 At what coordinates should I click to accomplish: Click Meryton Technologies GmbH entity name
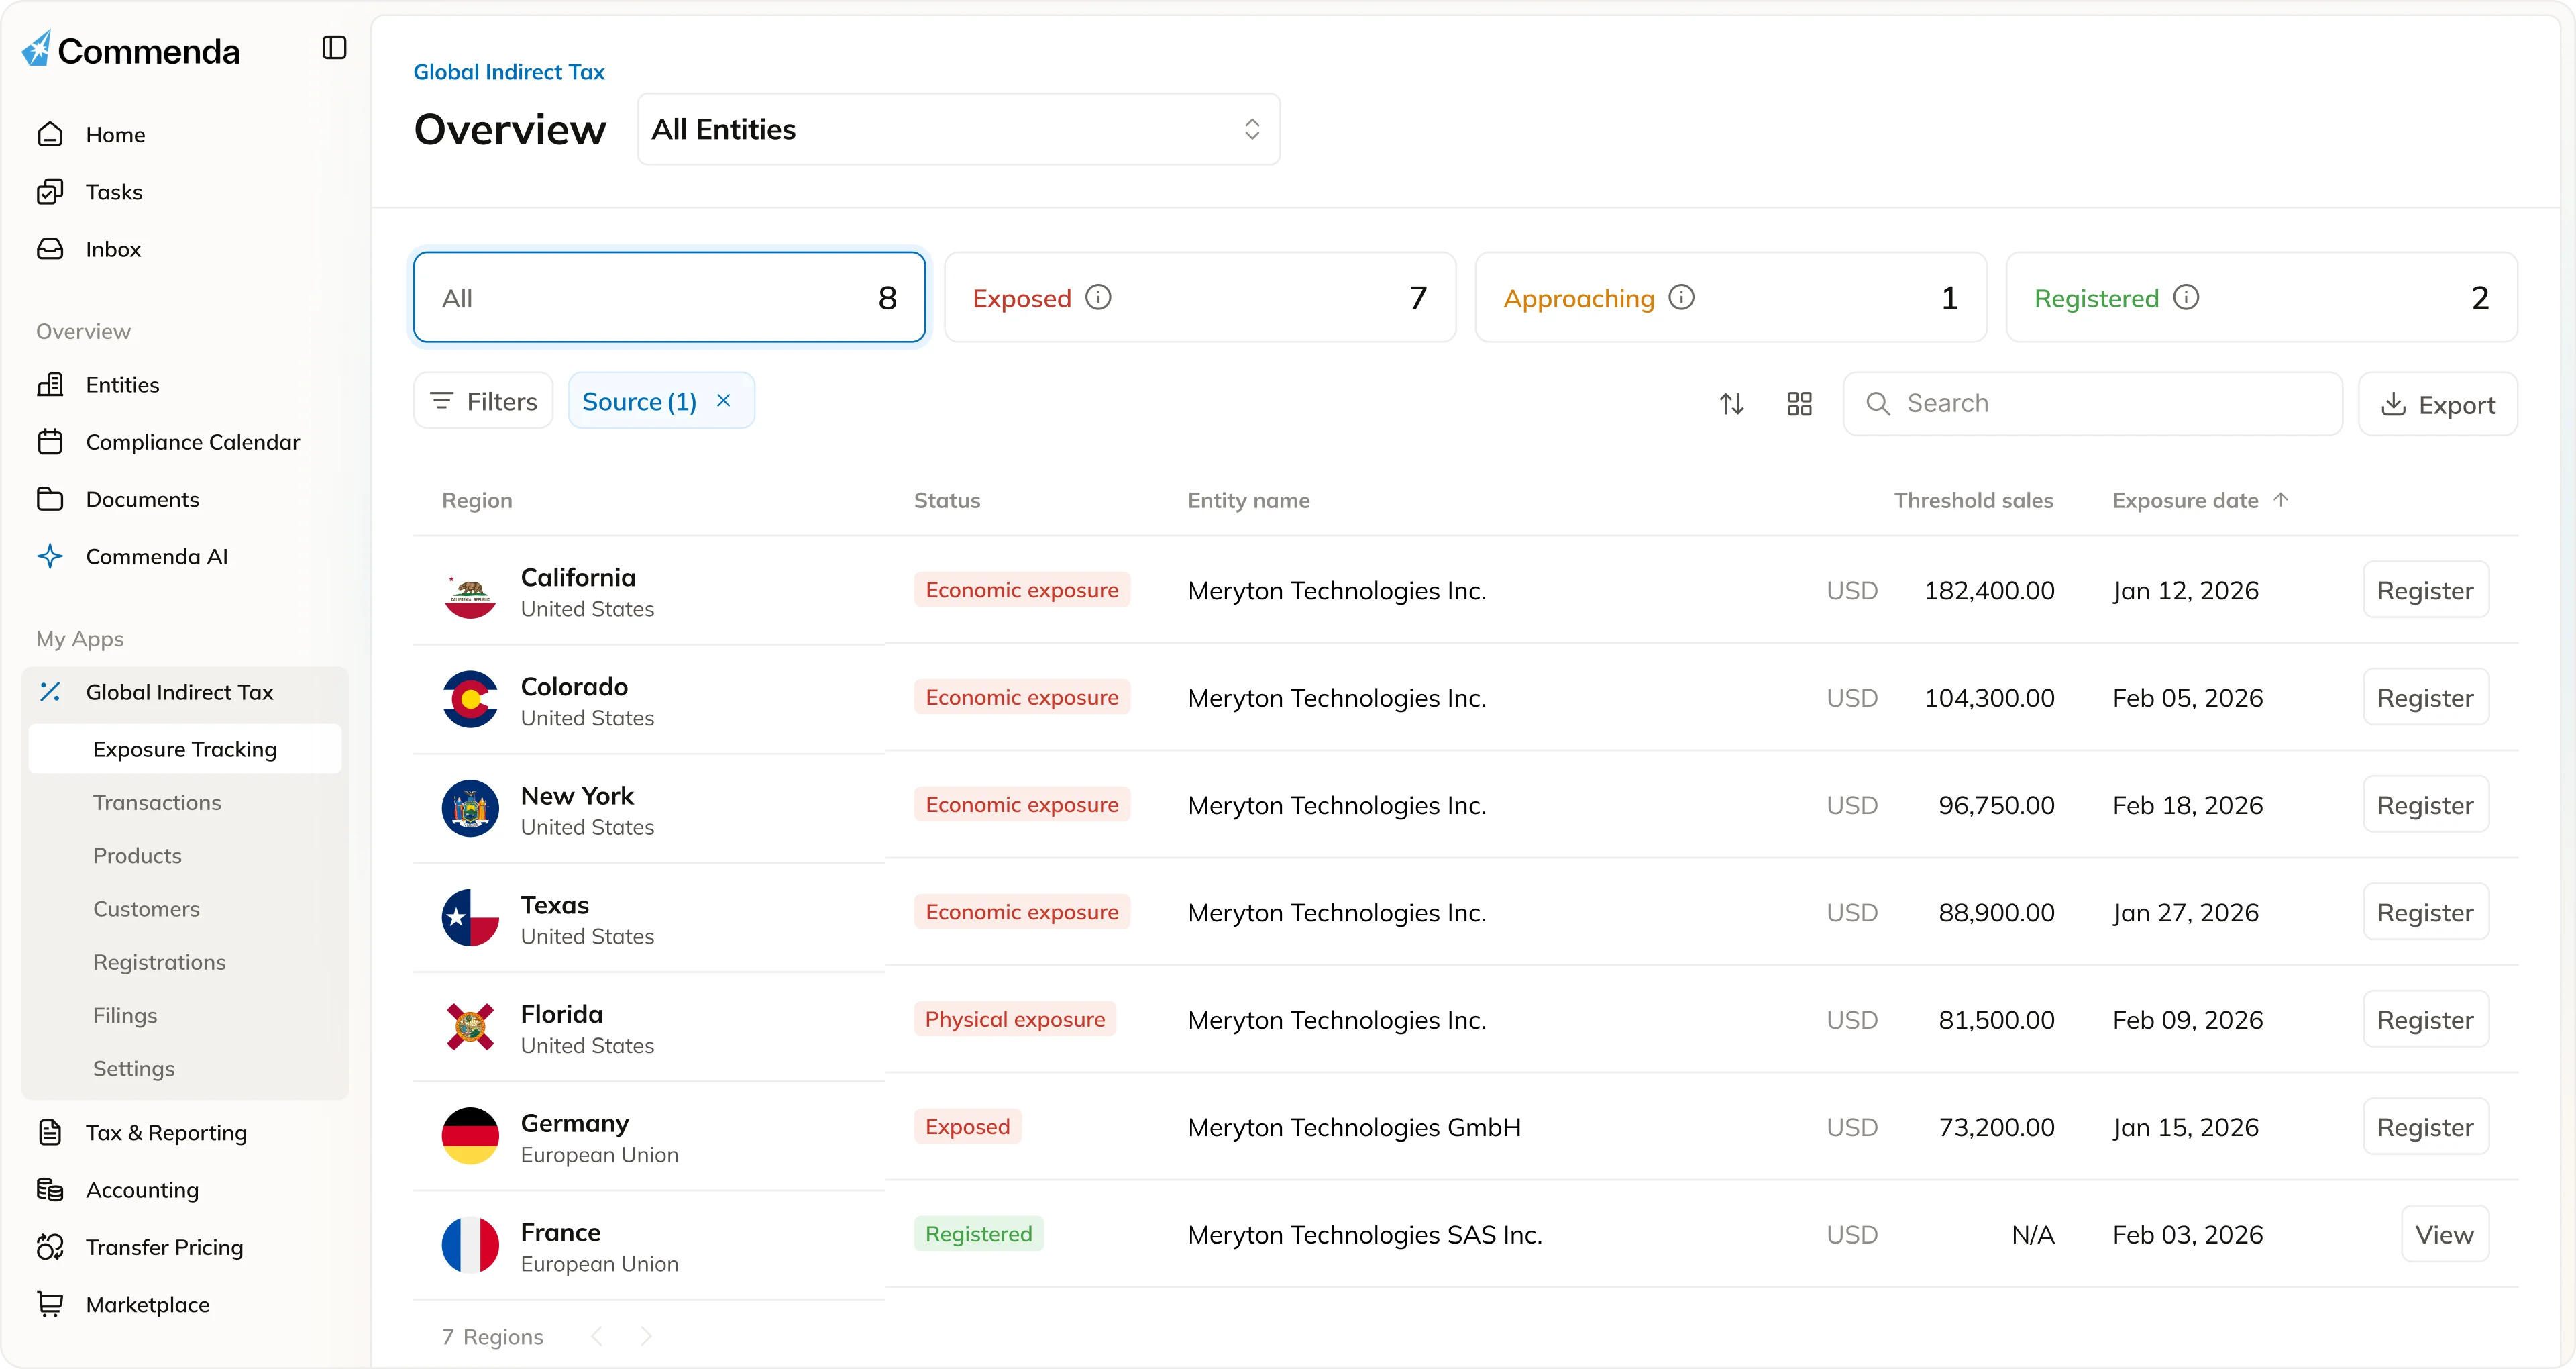[1354, 1127]
